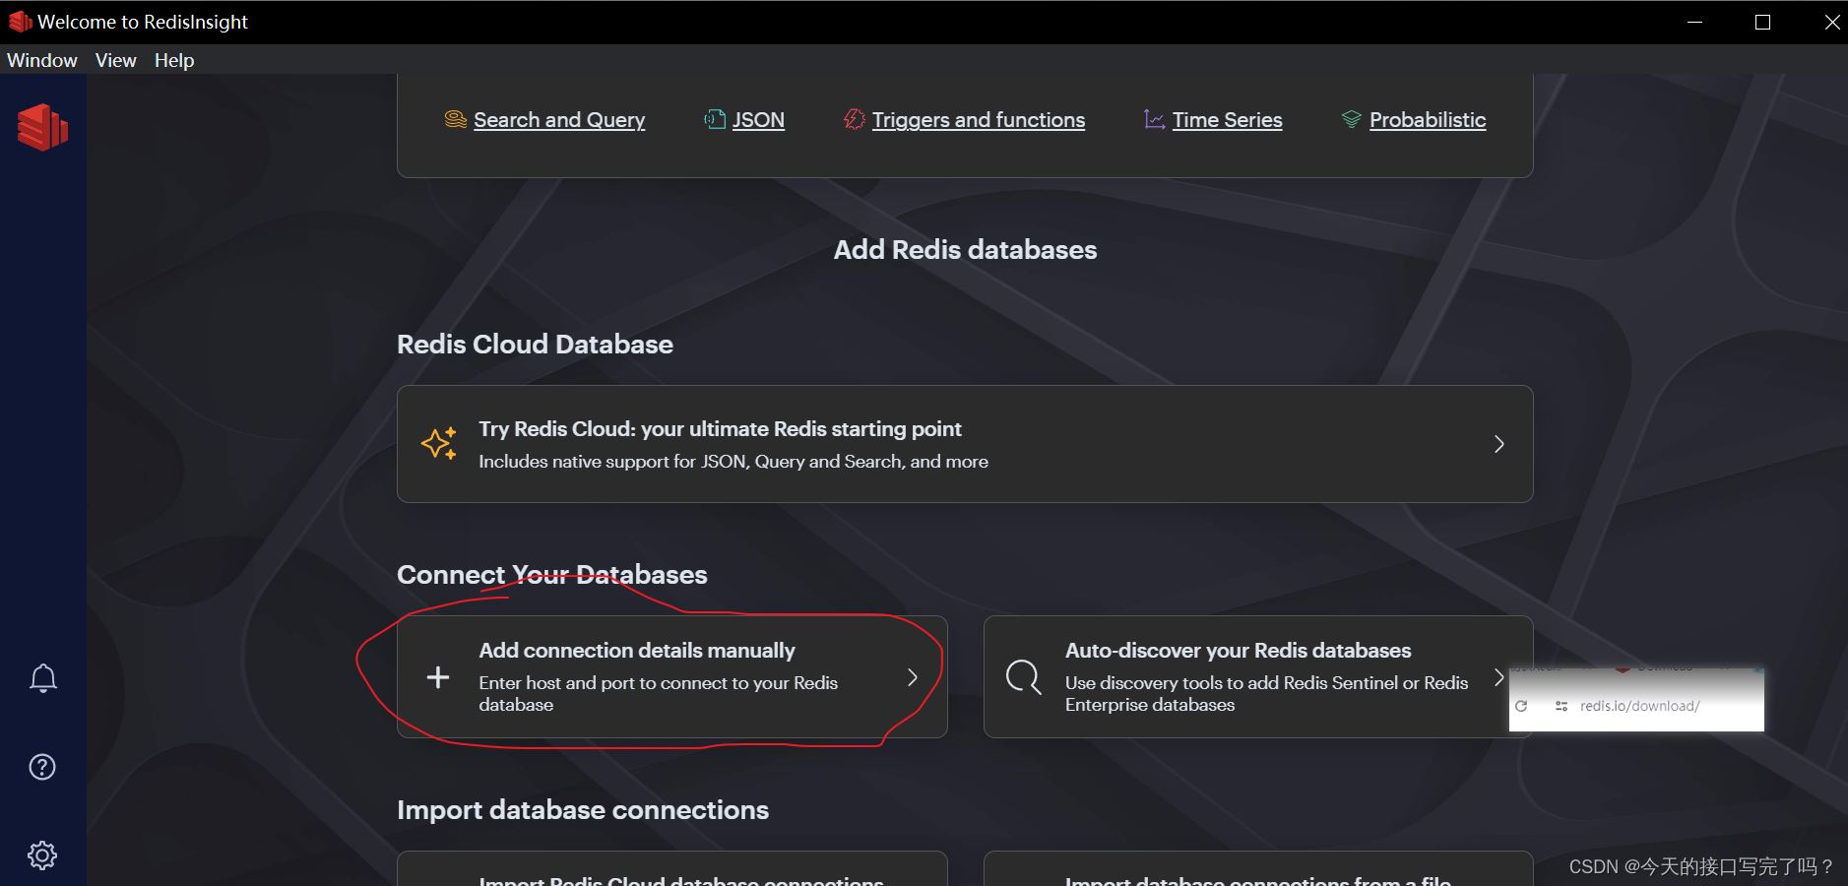This screenshot has width=1848, height=886.
Task: Click the Search and Query icon
Action: tap(455, 119)
